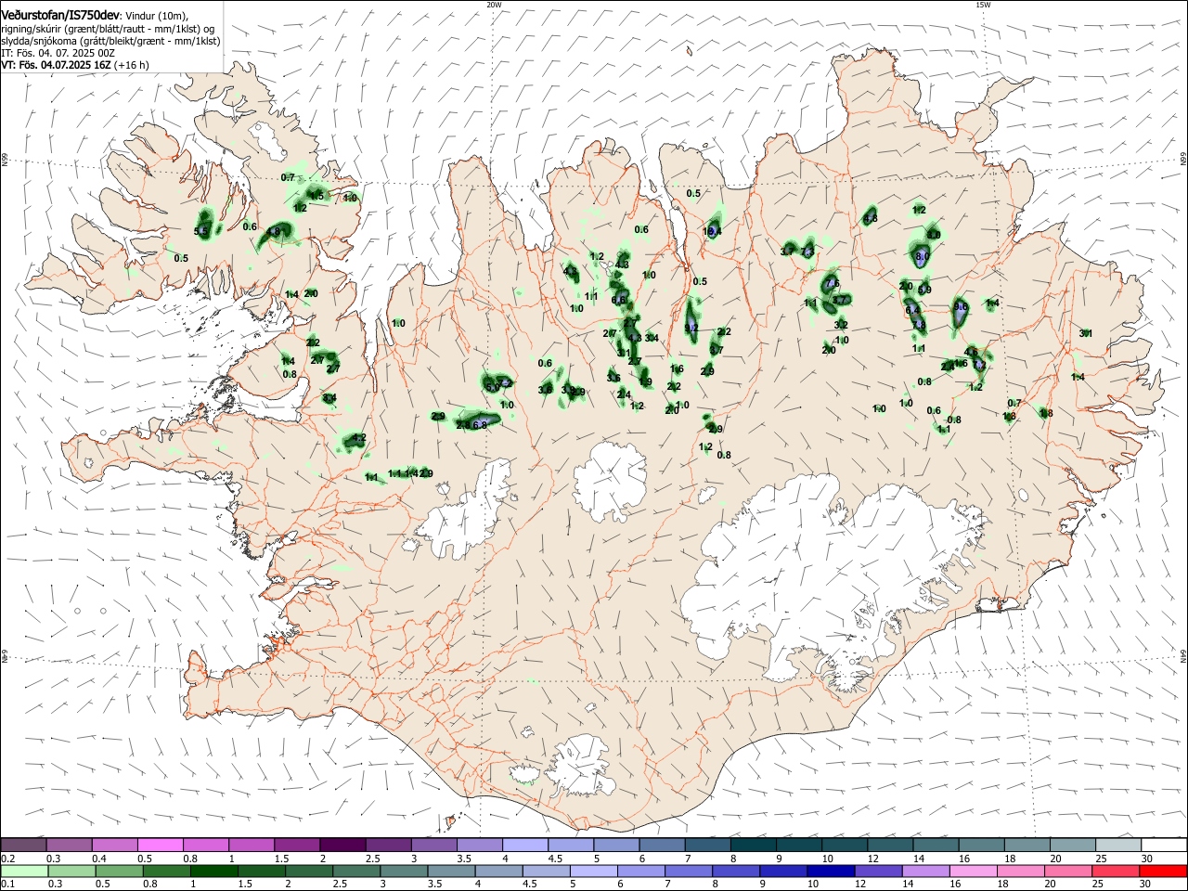
Task: Click the Veðurstofan/IS750dev map title
Action: 60,15
